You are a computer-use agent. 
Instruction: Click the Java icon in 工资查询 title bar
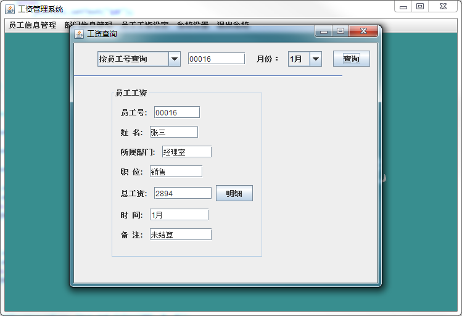tap(79, 34)
